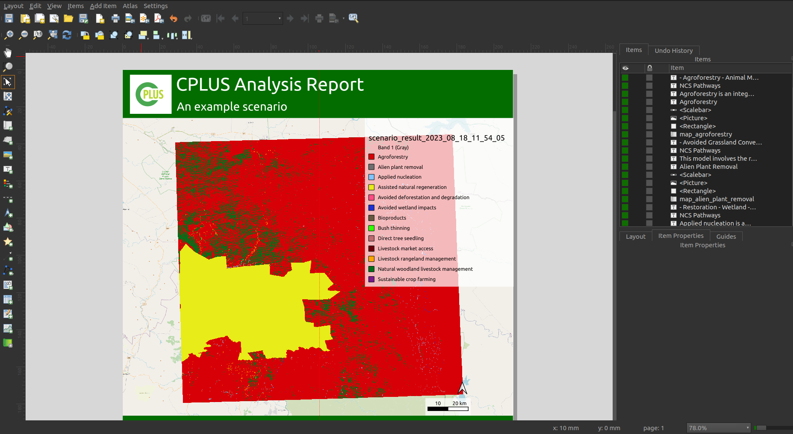Screen dimensions: 793x434
Task: Click the Print Layout printer icon
Action: (x=115, y=18)
